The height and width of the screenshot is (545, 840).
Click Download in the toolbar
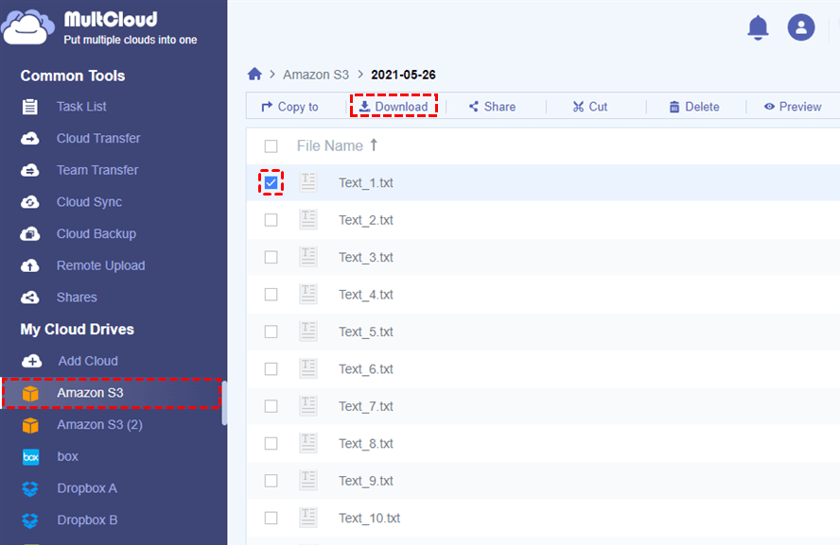[x=394, y=107]
